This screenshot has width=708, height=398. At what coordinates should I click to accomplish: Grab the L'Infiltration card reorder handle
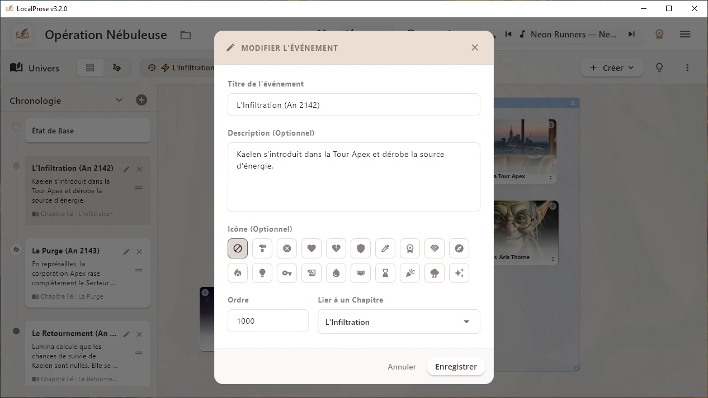pyautogui.click(x=139, y=188)
